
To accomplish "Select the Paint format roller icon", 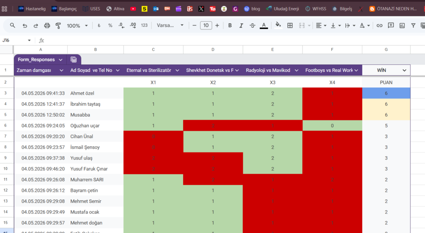I will [x=58, y=25].
